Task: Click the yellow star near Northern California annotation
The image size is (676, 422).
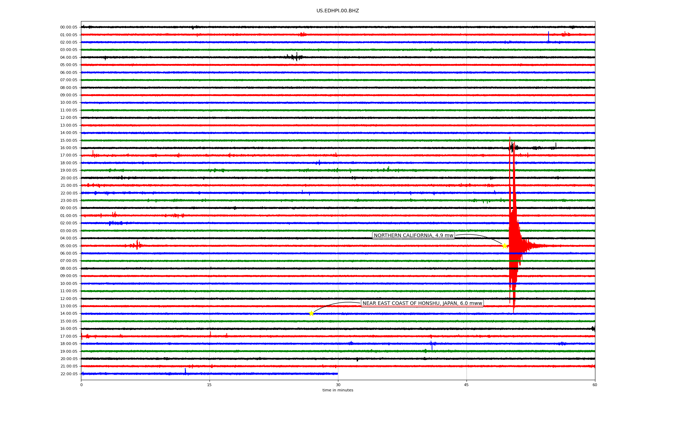Action: coord(505,246)
